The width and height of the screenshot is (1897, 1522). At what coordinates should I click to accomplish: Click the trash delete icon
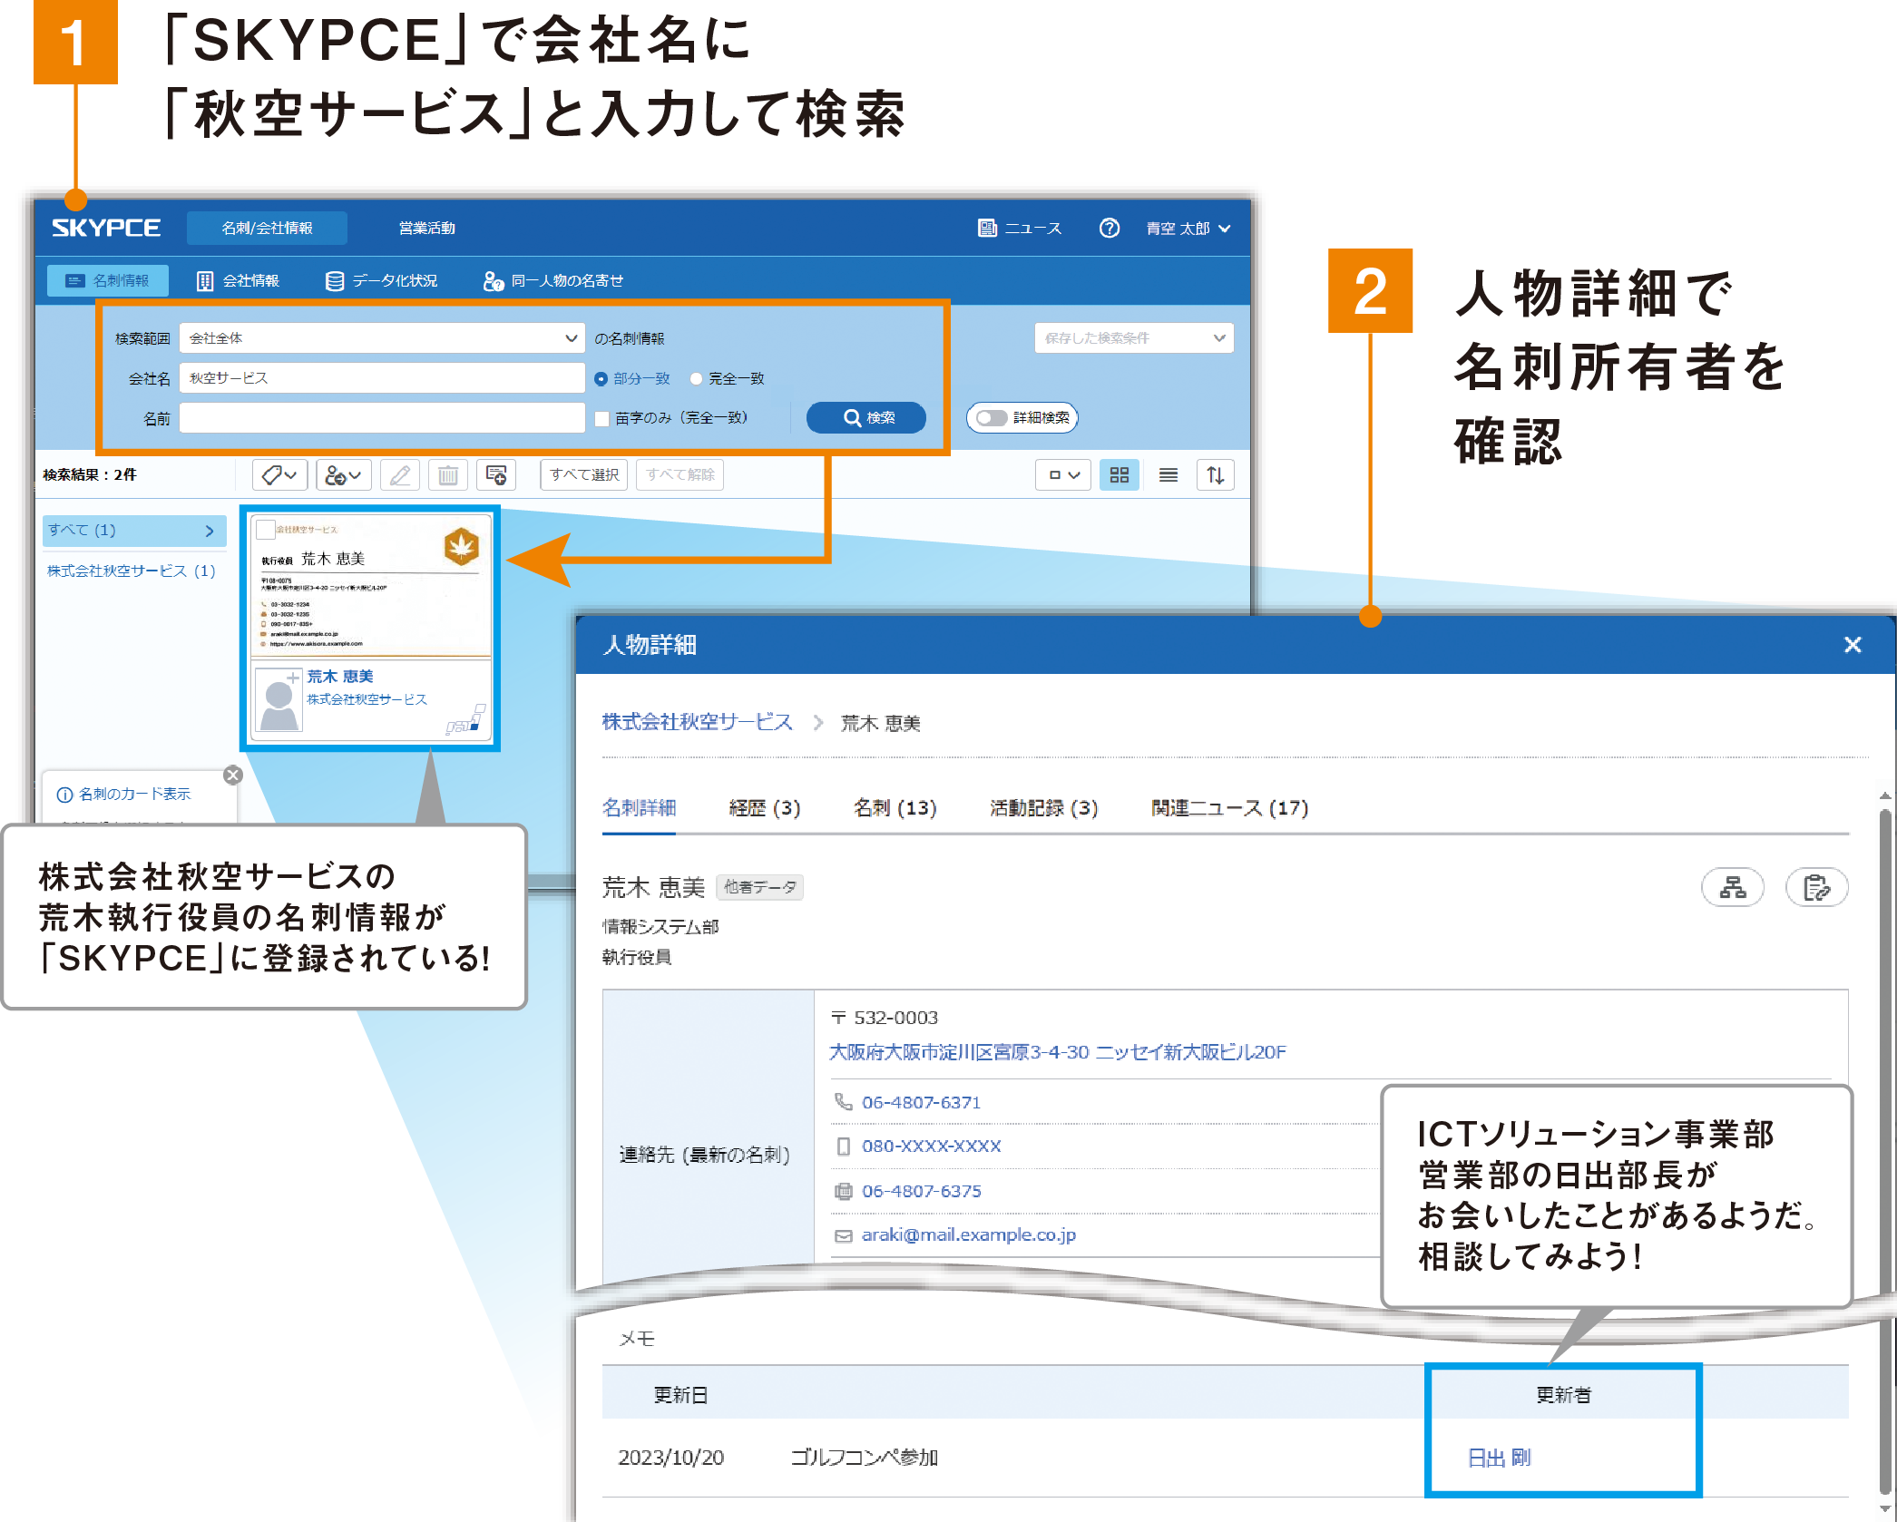point(447,474)
